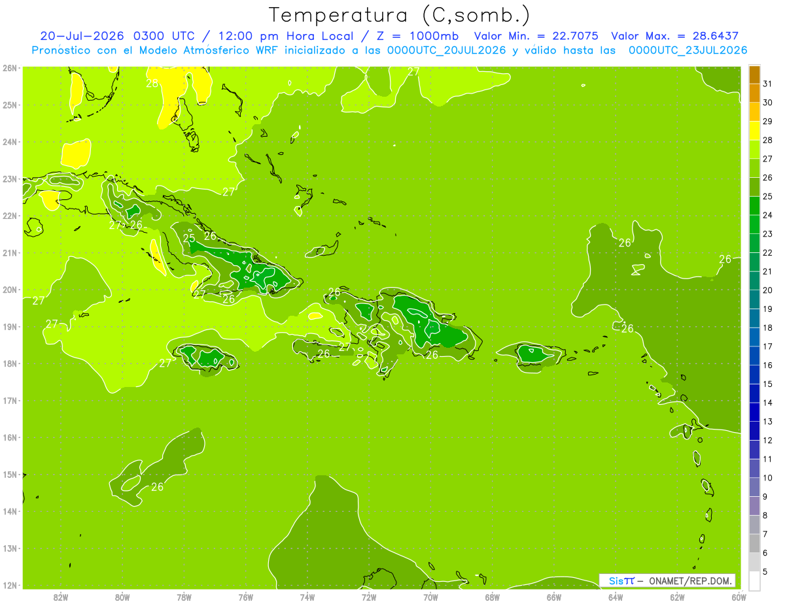Click the colorbar legend value "10"
This screenshot has height=606, width=785.
(768, 479)
